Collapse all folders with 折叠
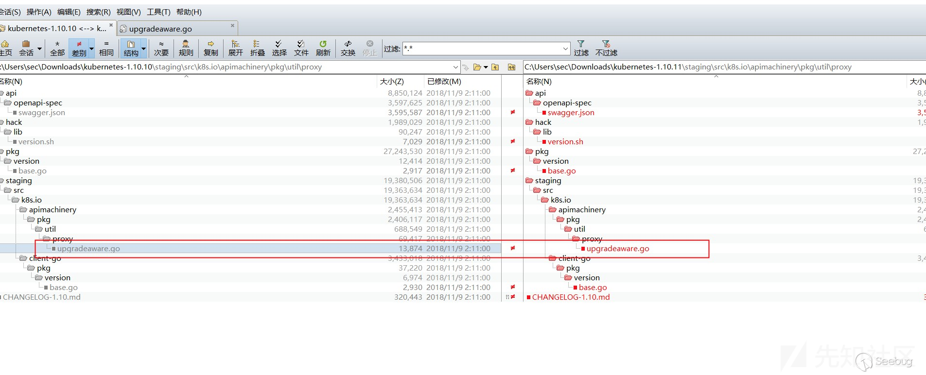The image size is (926, 375). point(257,48)
